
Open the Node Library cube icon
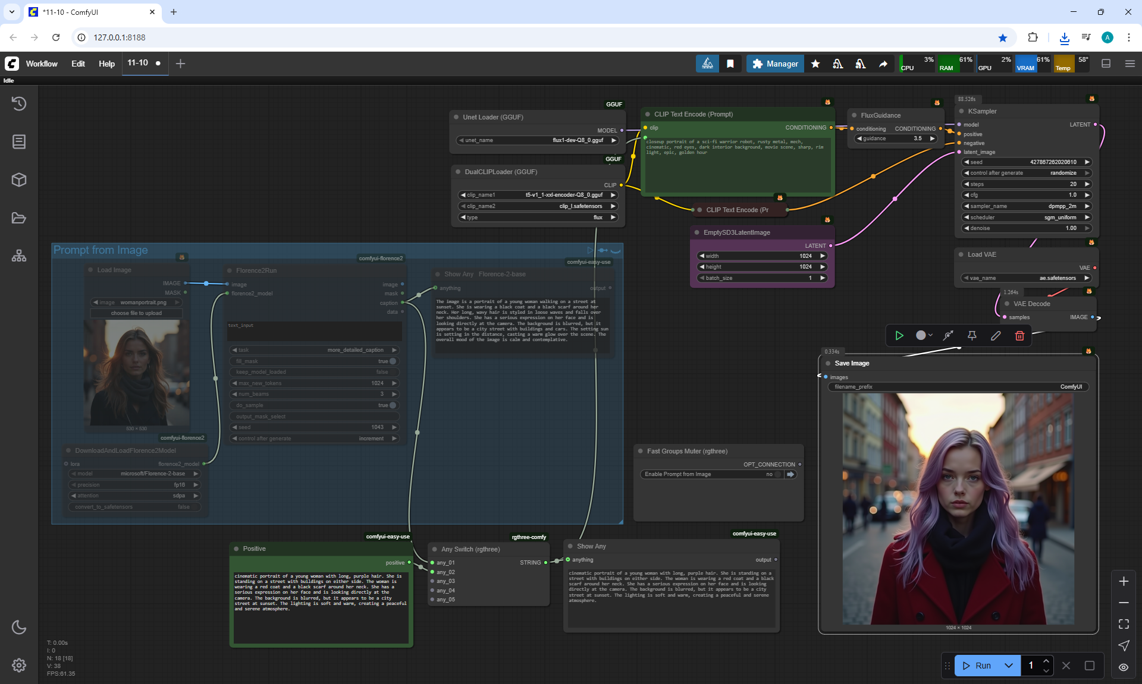[x=19, y=179]
